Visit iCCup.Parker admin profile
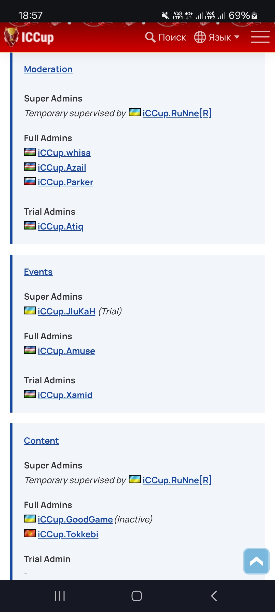Image resolution: width=275 pixels, height=612 pixels. coord(65,182)
